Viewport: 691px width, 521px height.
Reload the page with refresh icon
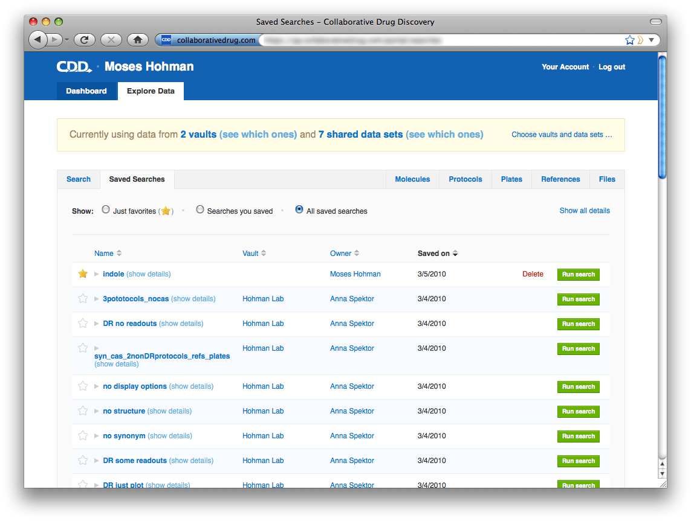[84, 40]
